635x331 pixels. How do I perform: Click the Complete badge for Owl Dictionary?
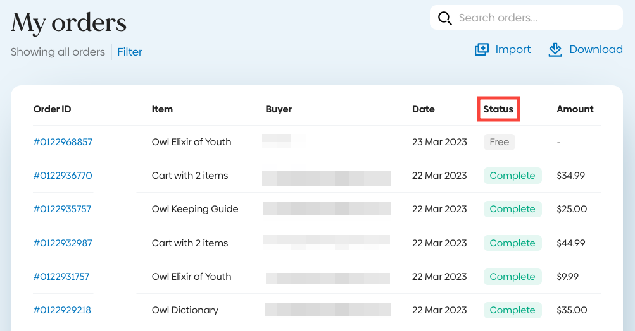coord(512,310)
